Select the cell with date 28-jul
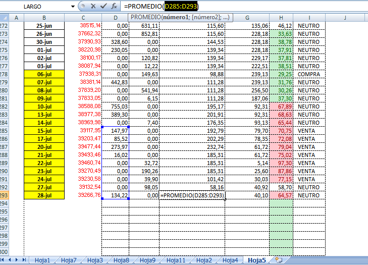This screenshot has width=368, height=265. point(44,195)
